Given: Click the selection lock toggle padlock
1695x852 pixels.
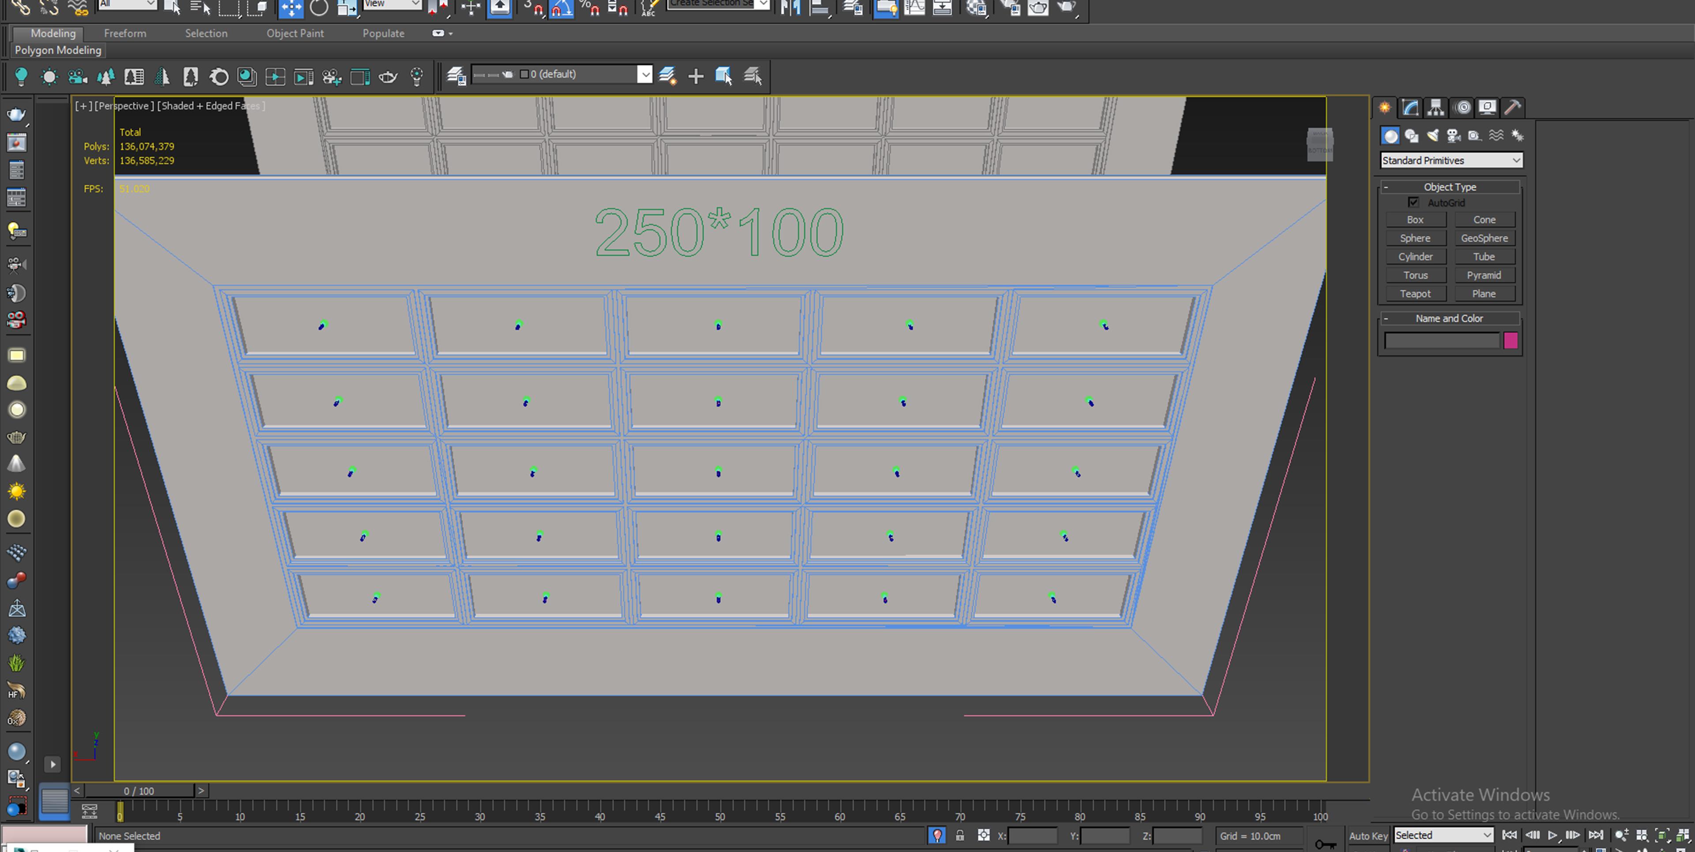Looking at the screenshot, I should point(960,836).
